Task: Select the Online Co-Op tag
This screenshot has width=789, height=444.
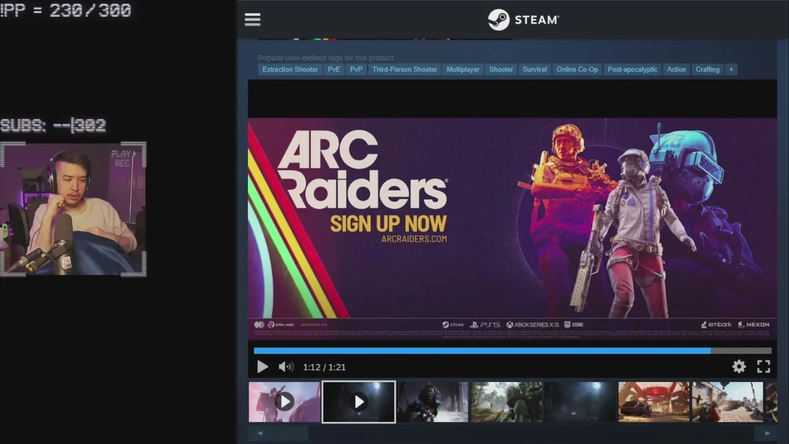Action: coord(577,70)
